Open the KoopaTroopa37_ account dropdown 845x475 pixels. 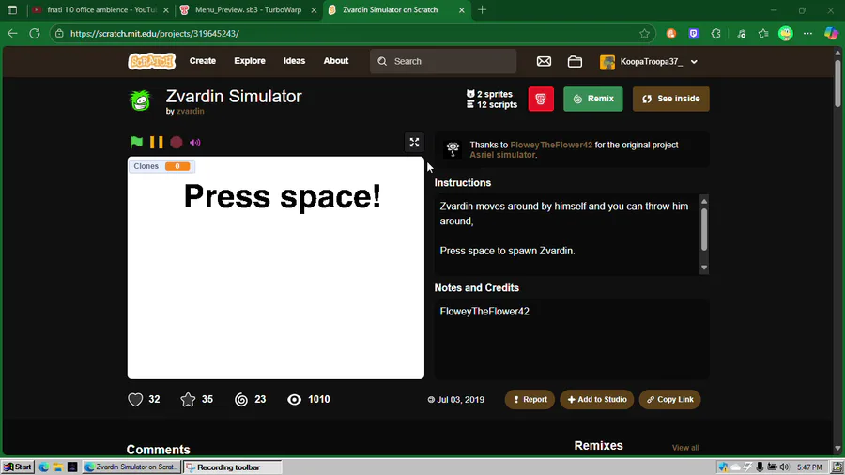point(649,61)
